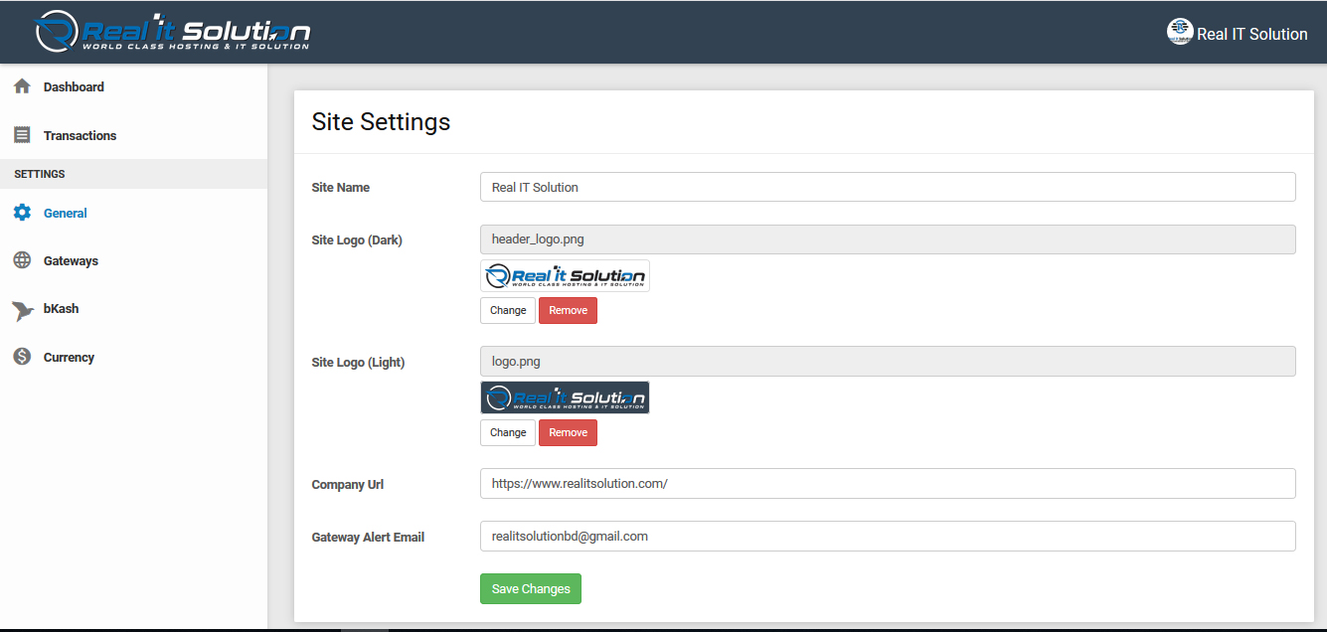Click the Transactions list icon

(22, 135)
